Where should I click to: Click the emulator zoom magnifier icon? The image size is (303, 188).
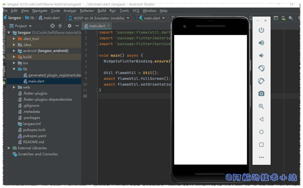(261, 106)
